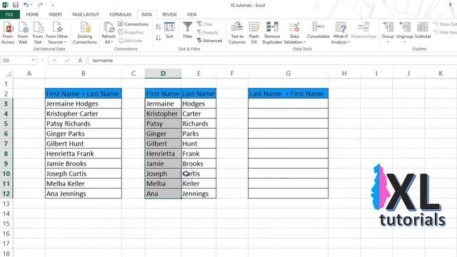
Task: Click the Edit Links button
Action: [130, 41]
